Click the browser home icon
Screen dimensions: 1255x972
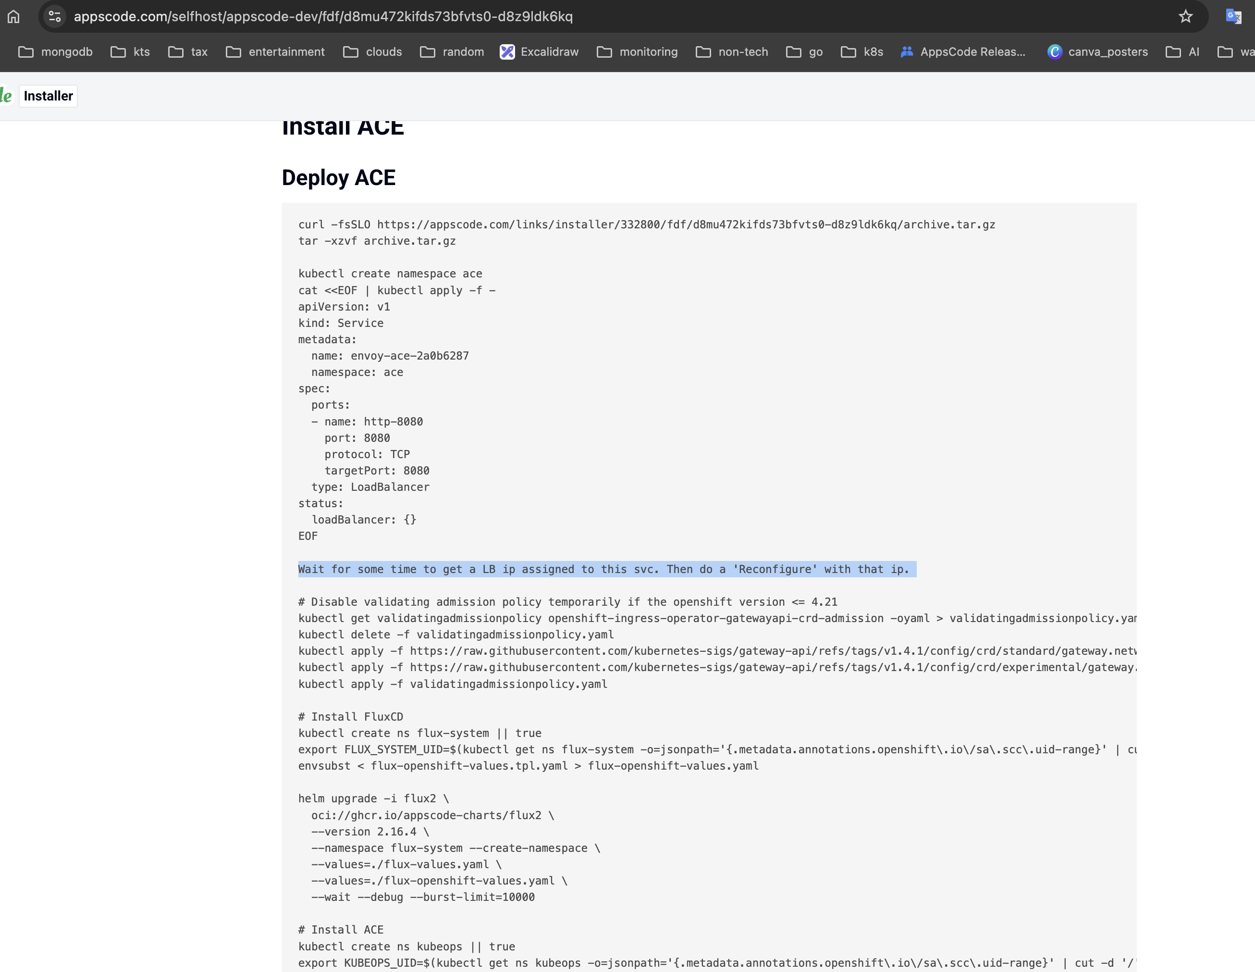point(14,17)
